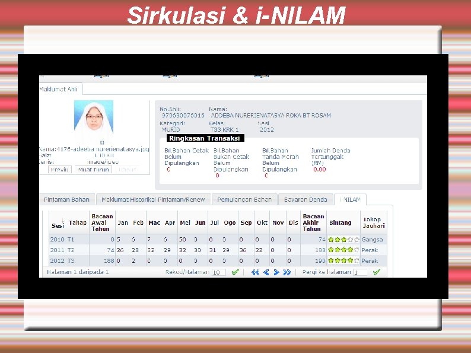Click the Mac column header
This screenshot has width=471, height=353.
154,223
